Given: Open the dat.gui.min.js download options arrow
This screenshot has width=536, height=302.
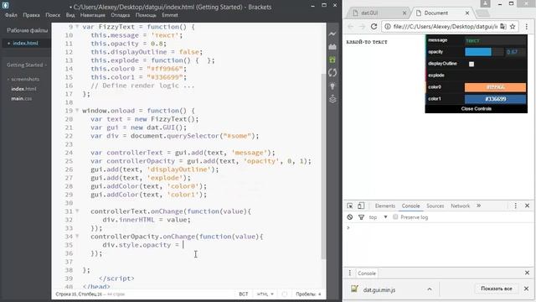Looking at the screenshot, I should (x=430, y=289).
